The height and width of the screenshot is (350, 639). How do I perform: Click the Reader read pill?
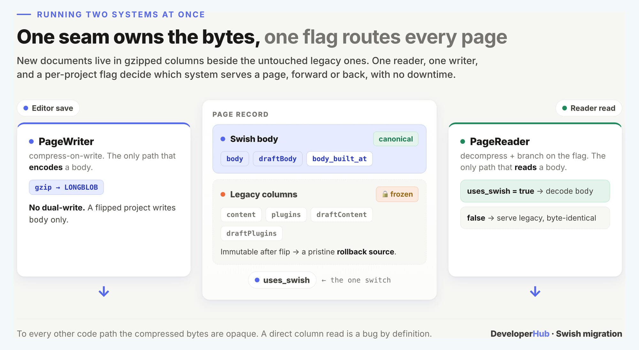pyautogui.click(x=589, y=108)
